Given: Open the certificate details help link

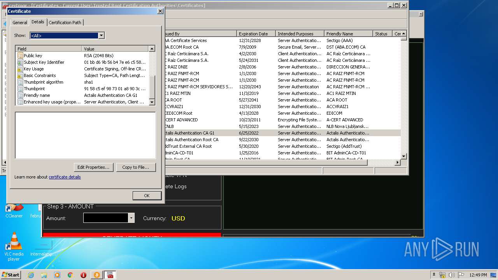Looking at the screenshot, I should click(x=65, y=177).
